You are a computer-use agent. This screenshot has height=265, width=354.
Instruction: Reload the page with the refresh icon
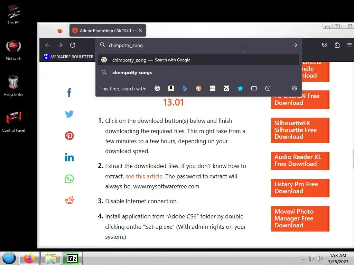73,45
